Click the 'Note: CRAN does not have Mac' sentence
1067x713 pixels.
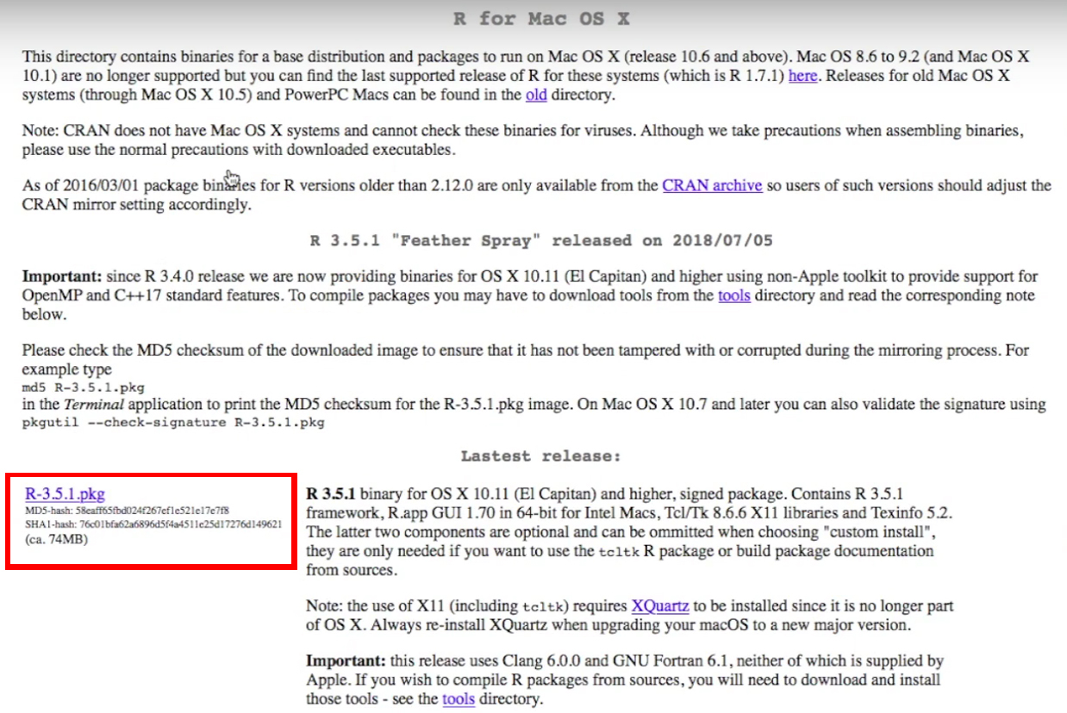tap(522, 140)
